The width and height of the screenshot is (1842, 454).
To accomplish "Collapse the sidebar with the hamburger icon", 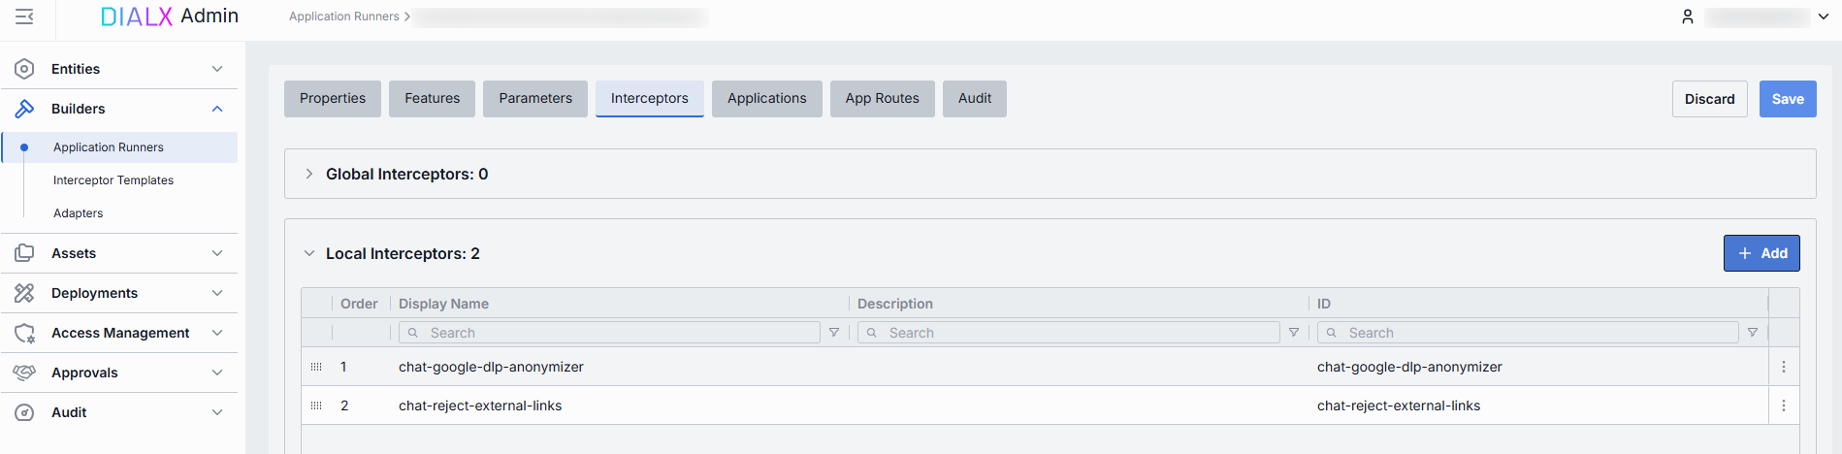I will (x=24, y=16).
